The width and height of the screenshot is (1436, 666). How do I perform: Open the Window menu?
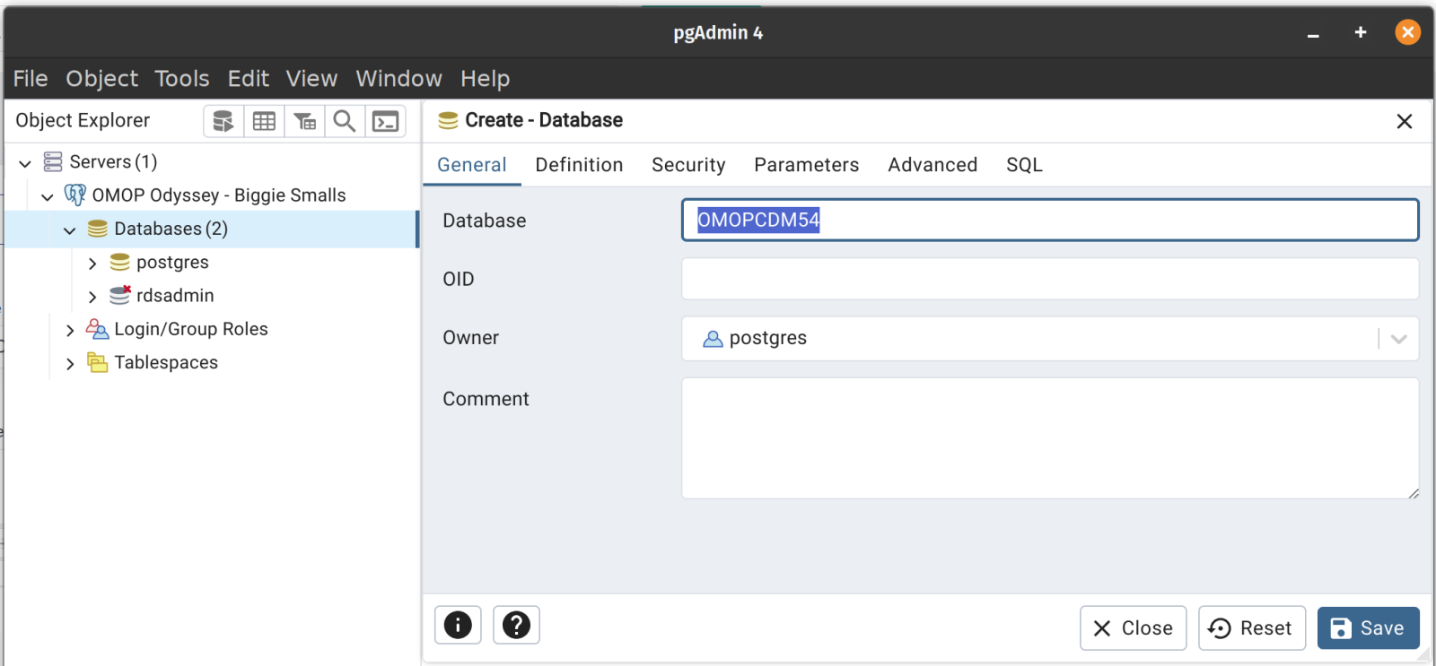(x=399, y=79)
